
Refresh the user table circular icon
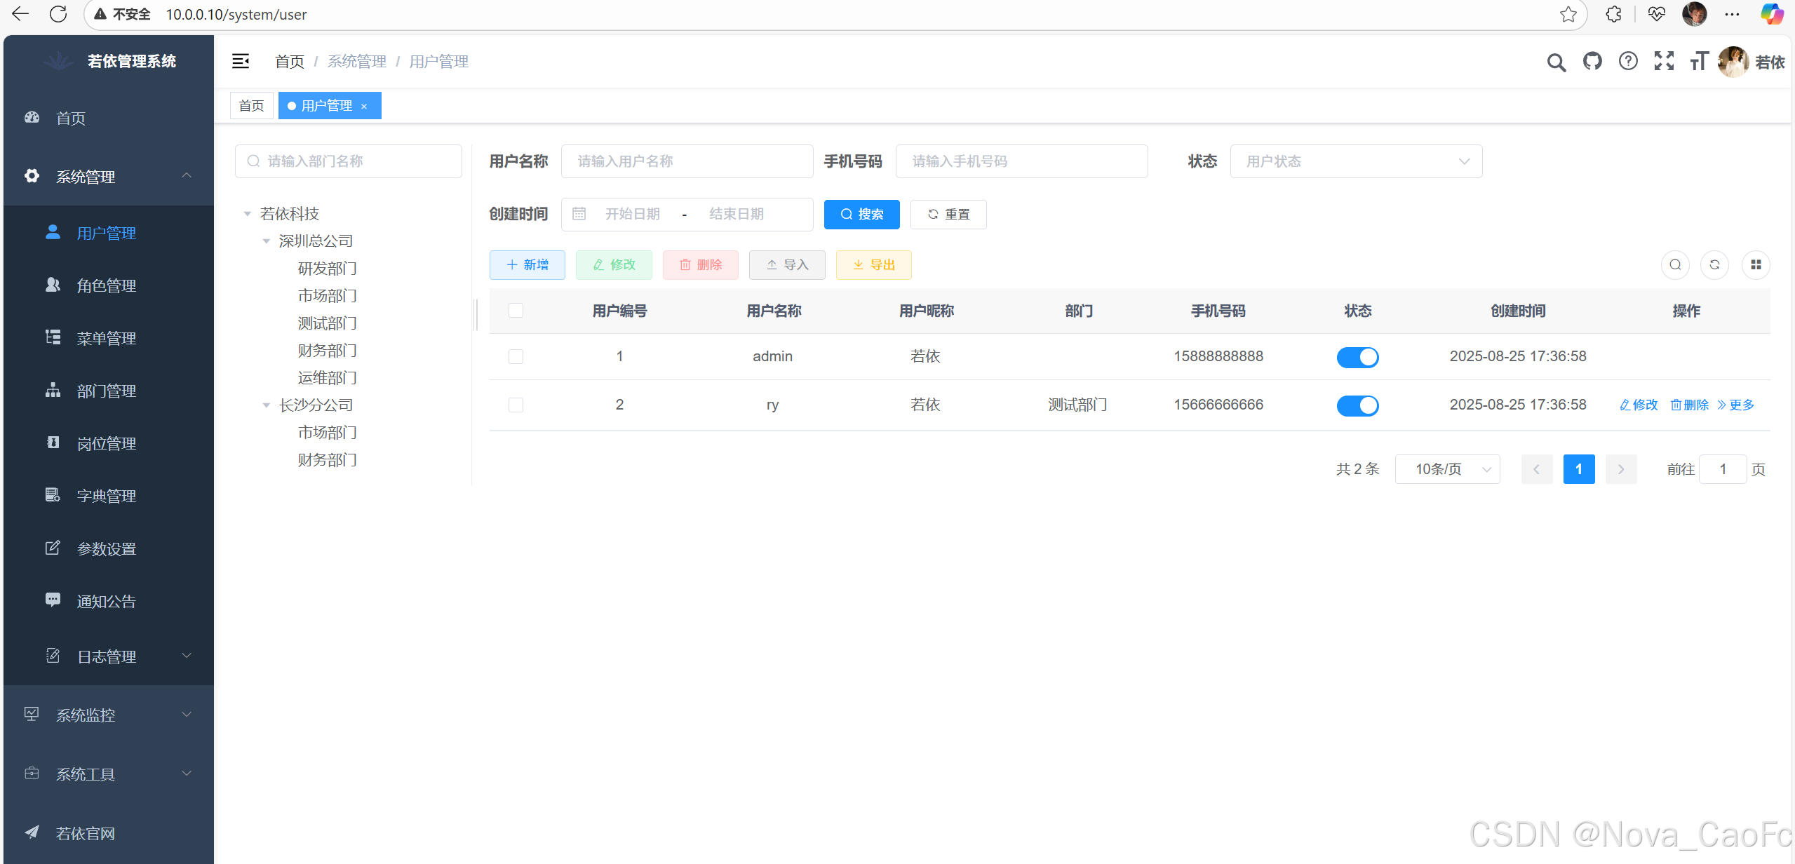[1714, 265]
